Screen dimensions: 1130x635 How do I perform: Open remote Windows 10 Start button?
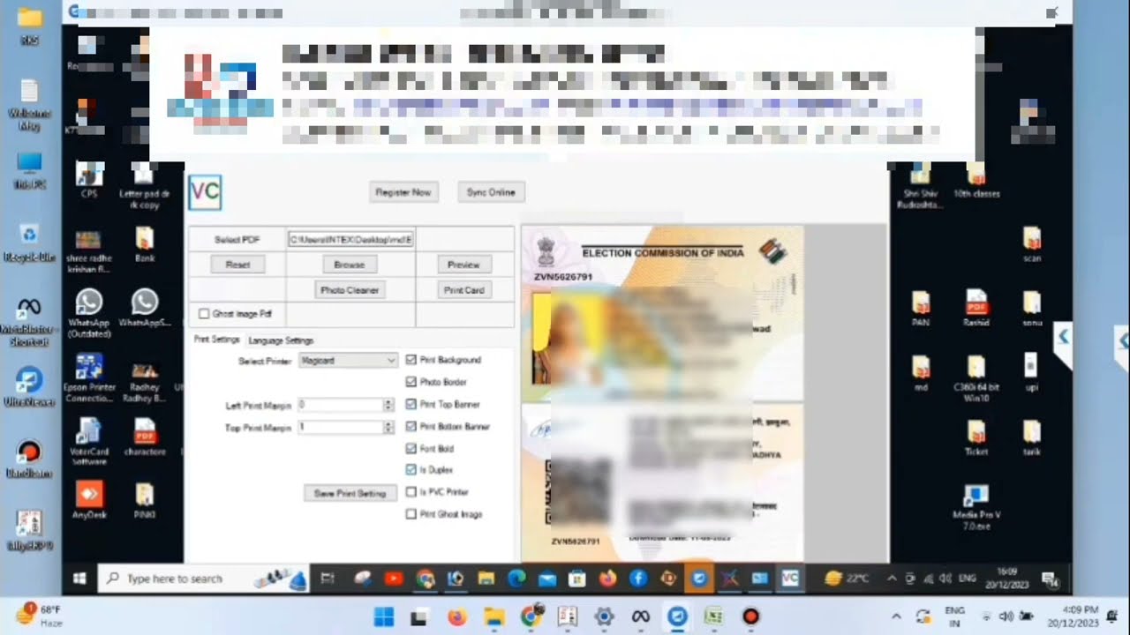79,579
